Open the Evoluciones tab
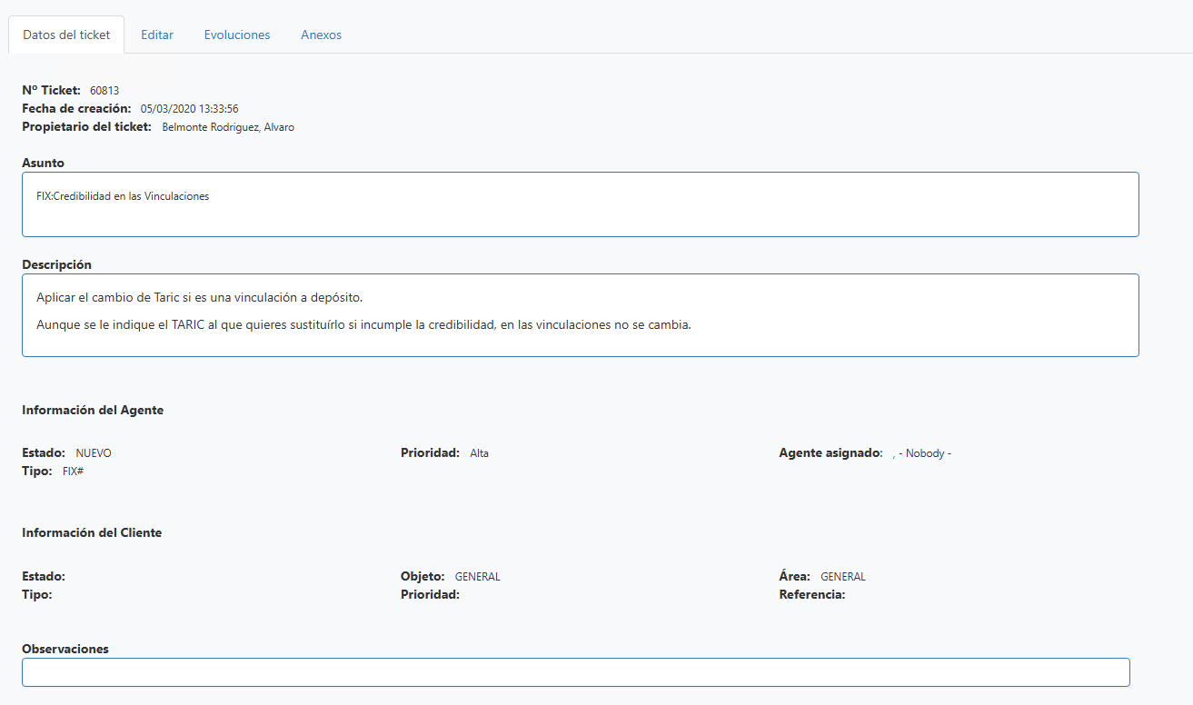 pyautogui.click(x=237, y=35)
